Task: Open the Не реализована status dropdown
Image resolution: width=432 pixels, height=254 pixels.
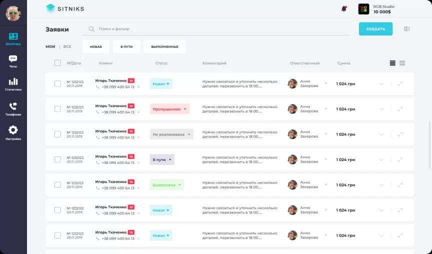Action: 171,134
